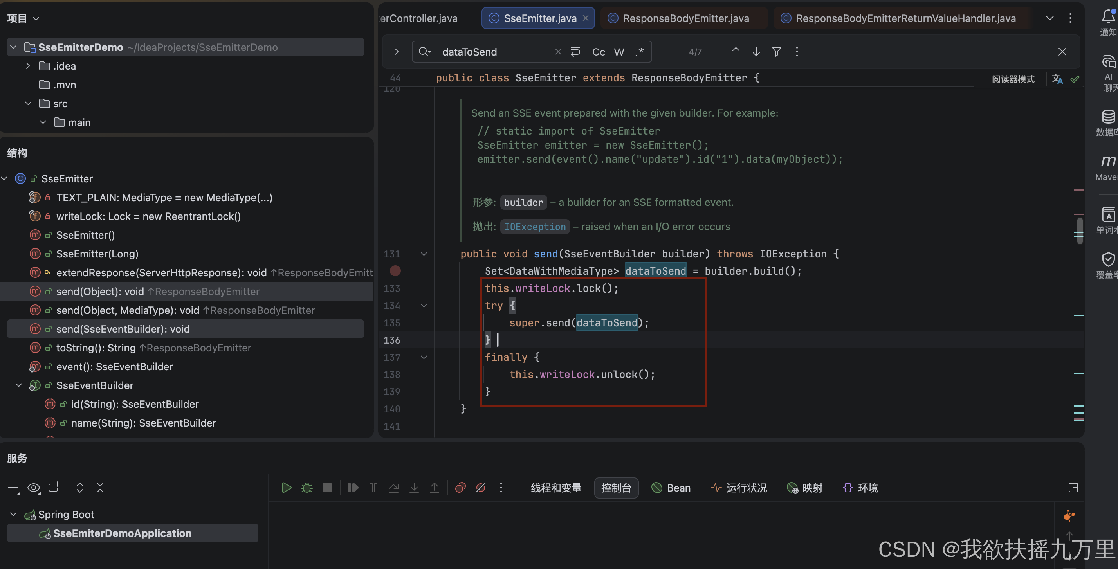Close the find bar with X

[x=1062, y=52]
